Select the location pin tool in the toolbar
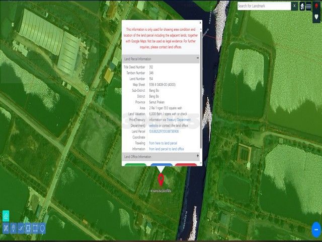322x242 pixels. pos(13,228)
